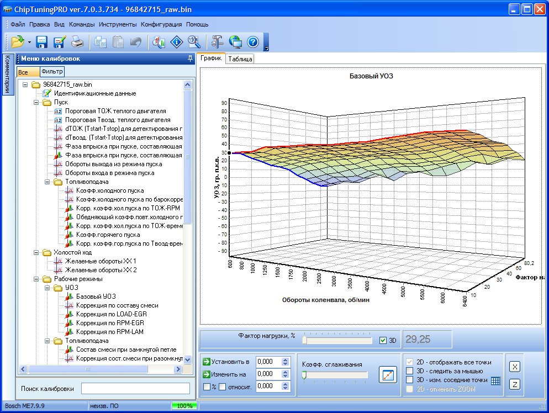
Task: Enable the '3D - следить за мышью' checkbox
Action: pos(410,371)
